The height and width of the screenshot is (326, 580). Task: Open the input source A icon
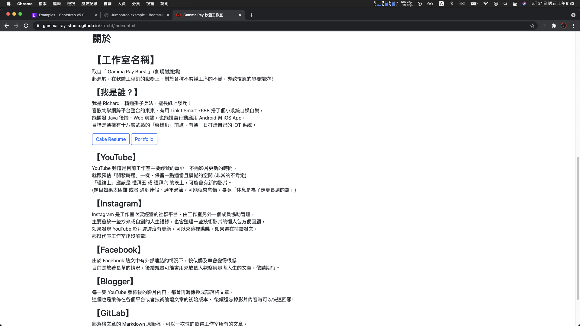pyautogui.click(x=441, y=4)
